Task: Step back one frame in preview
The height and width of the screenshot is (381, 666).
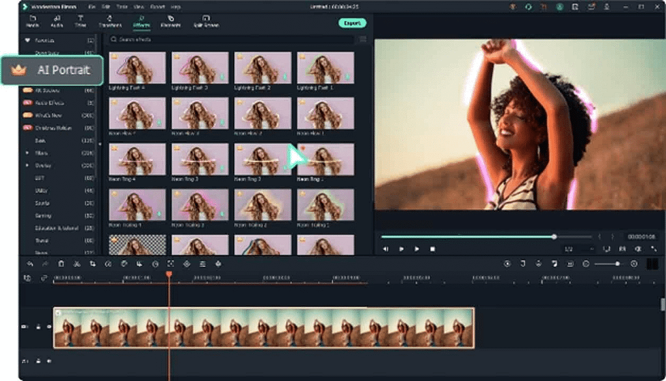Action: (385, 249)
